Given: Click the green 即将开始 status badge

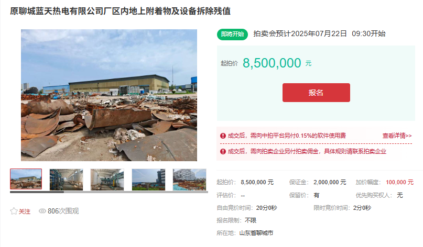Looking at the screenshot, I should 232,34.
